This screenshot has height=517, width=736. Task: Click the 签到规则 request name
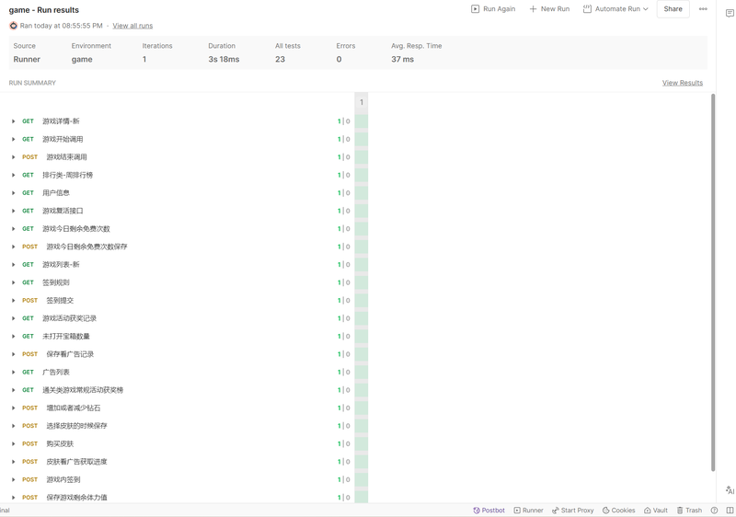point(56,282)
